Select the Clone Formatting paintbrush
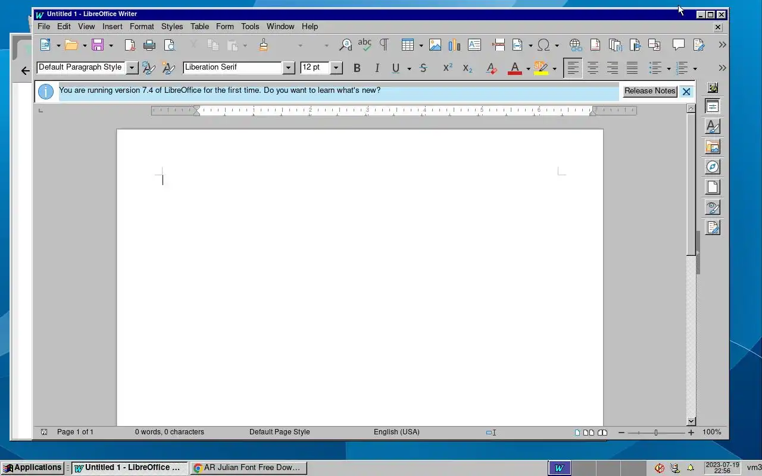Image resolution: width=762 pixels, height=476 pixels. coord(263,45)
